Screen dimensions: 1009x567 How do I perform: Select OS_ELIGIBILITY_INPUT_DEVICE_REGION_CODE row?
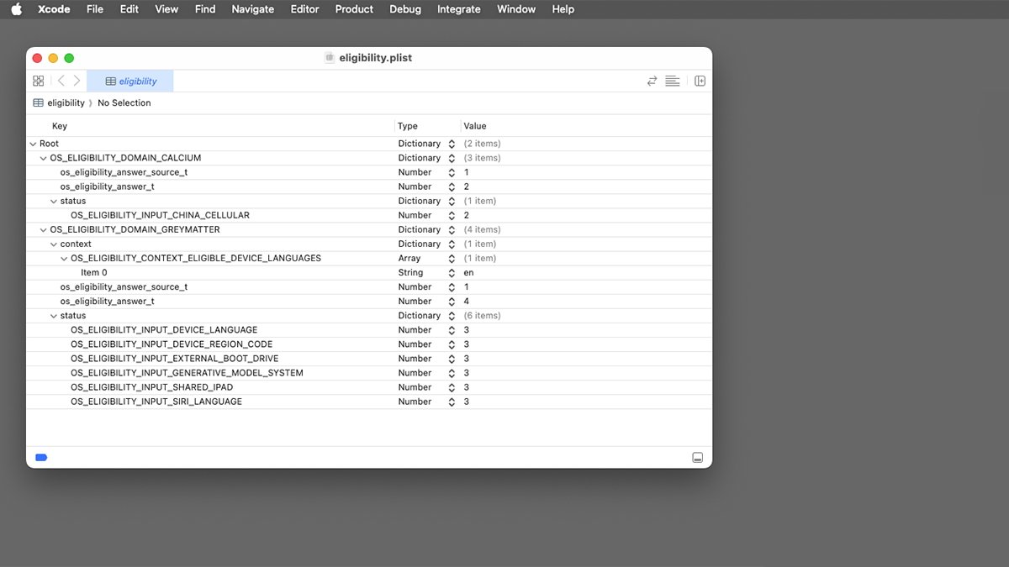369,344
